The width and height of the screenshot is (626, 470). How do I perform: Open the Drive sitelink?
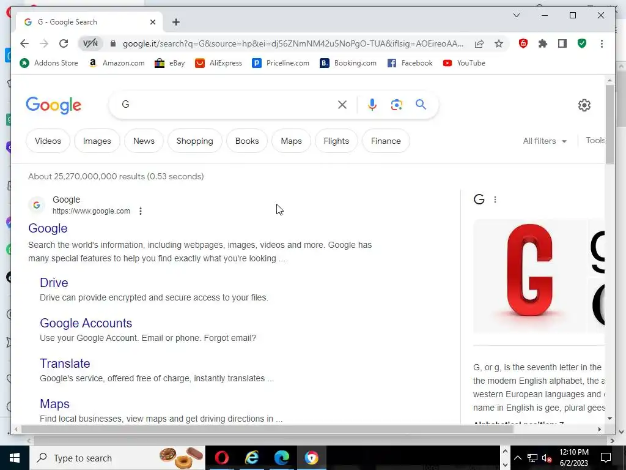click(54, 283)
